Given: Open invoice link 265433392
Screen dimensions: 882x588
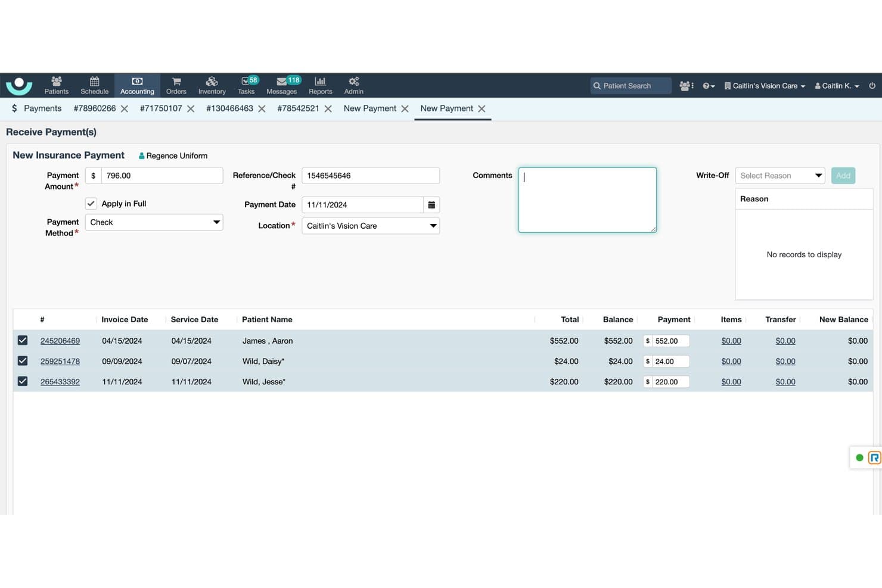Looking at the screenshot, I should [x=60, y=382].
